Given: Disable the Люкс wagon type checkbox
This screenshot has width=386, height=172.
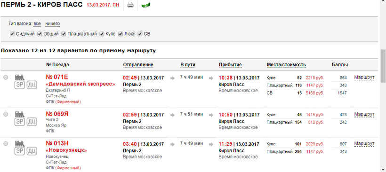Looking at the screenshot, I should click(121, 34).
